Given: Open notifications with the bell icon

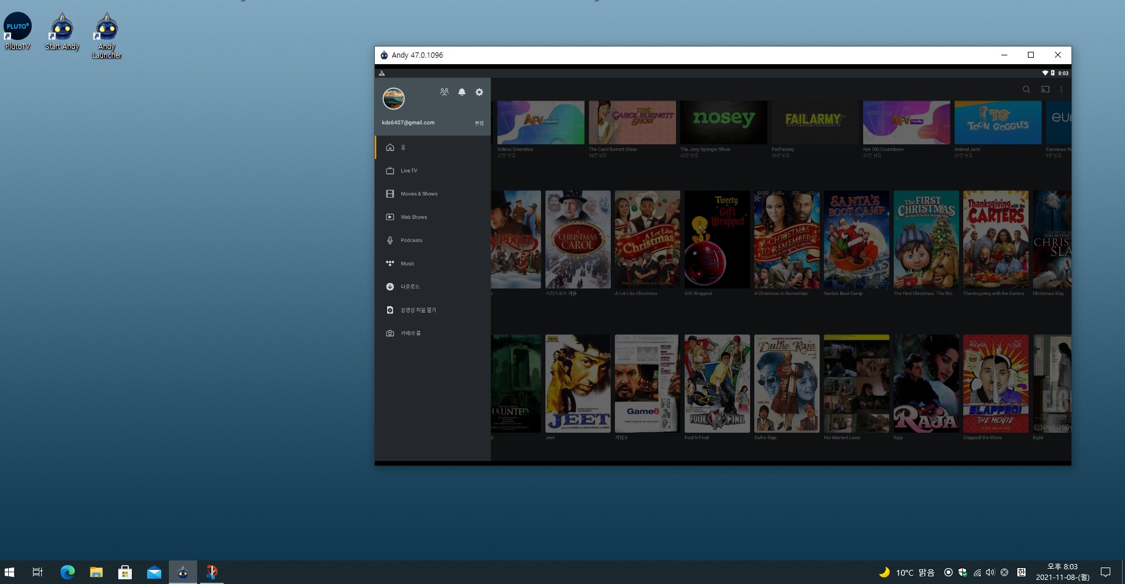Looking at the screenshot, I should (x=462, y=92).
